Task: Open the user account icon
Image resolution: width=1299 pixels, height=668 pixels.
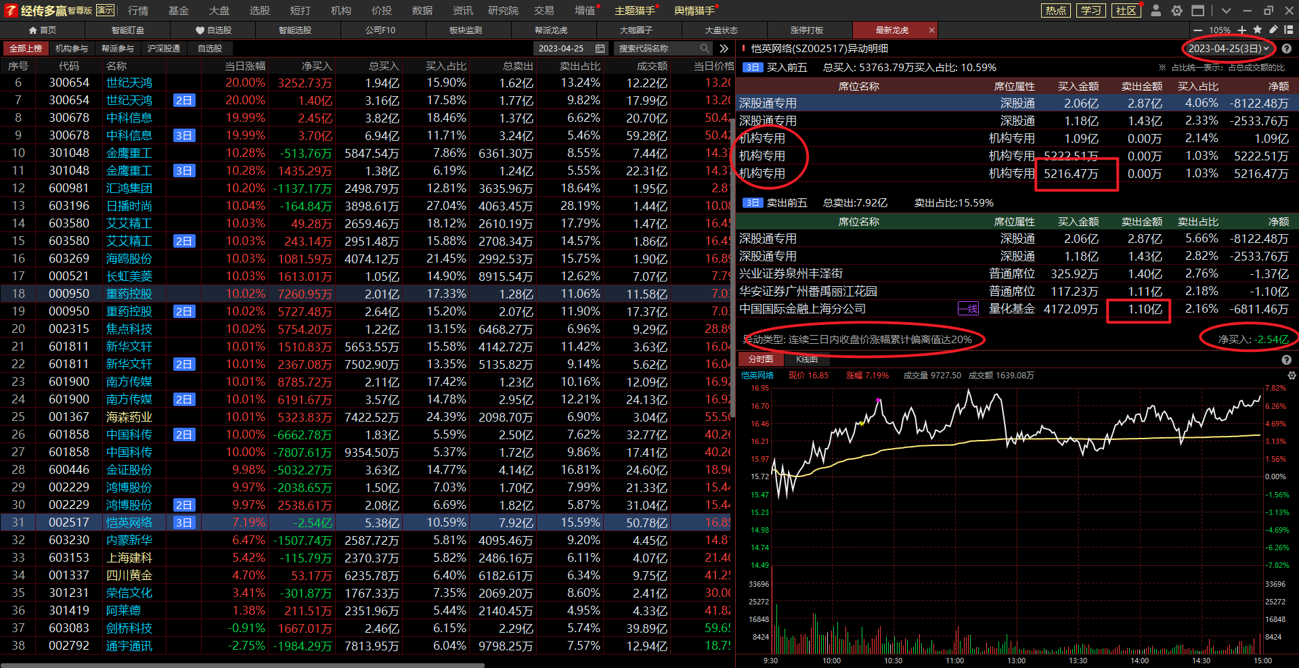Action: click(1156, 10)
